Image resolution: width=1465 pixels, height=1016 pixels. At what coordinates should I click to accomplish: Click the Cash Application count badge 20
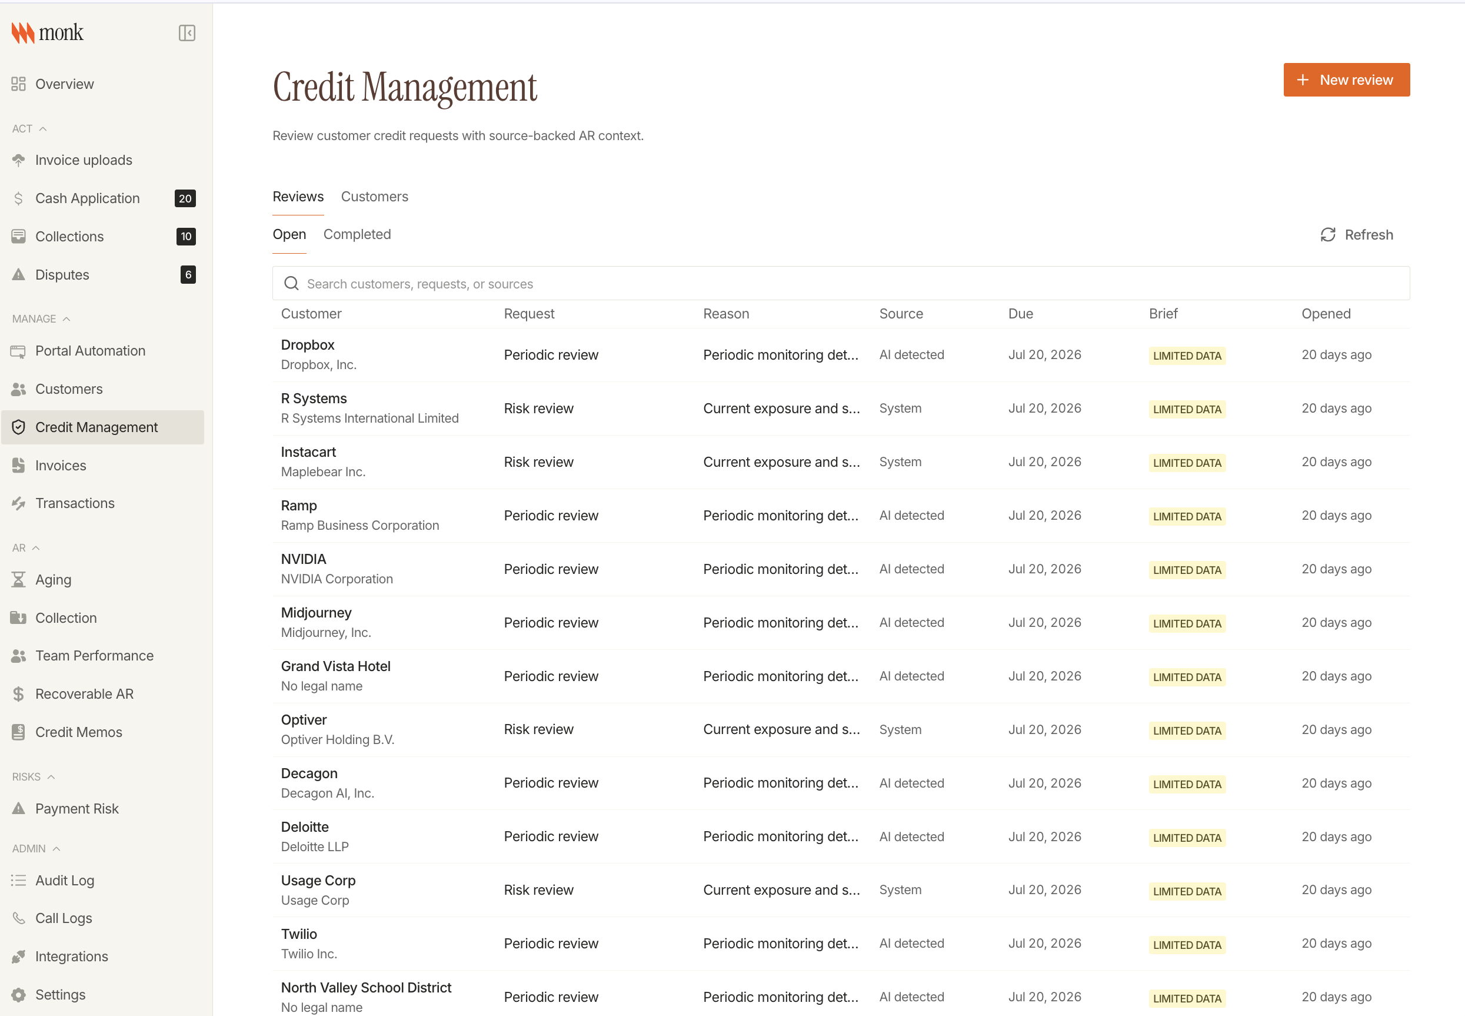coord(185,198)
